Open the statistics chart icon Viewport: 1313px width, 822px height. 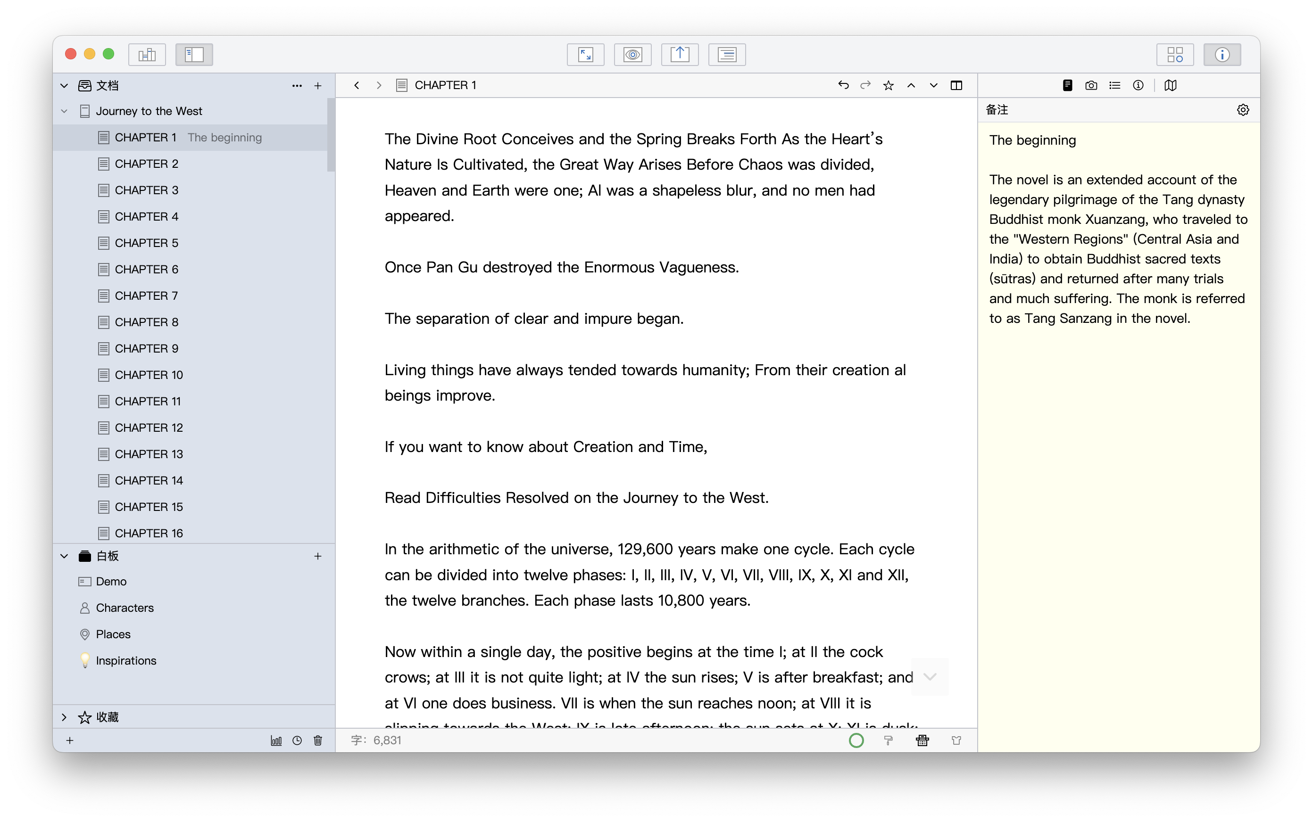click(276, 740)
